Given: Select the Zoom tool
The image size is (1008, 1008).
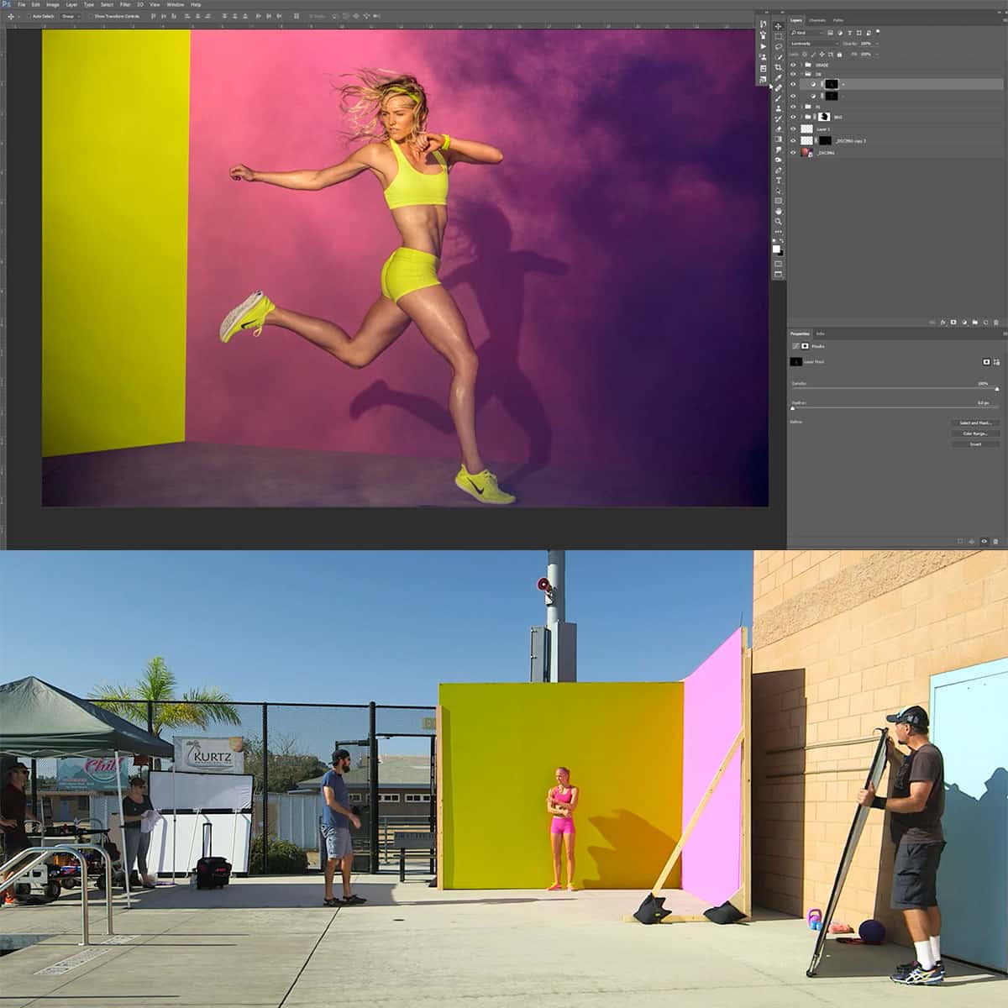Looking at the screenshot, I should [x=778, y=221].
